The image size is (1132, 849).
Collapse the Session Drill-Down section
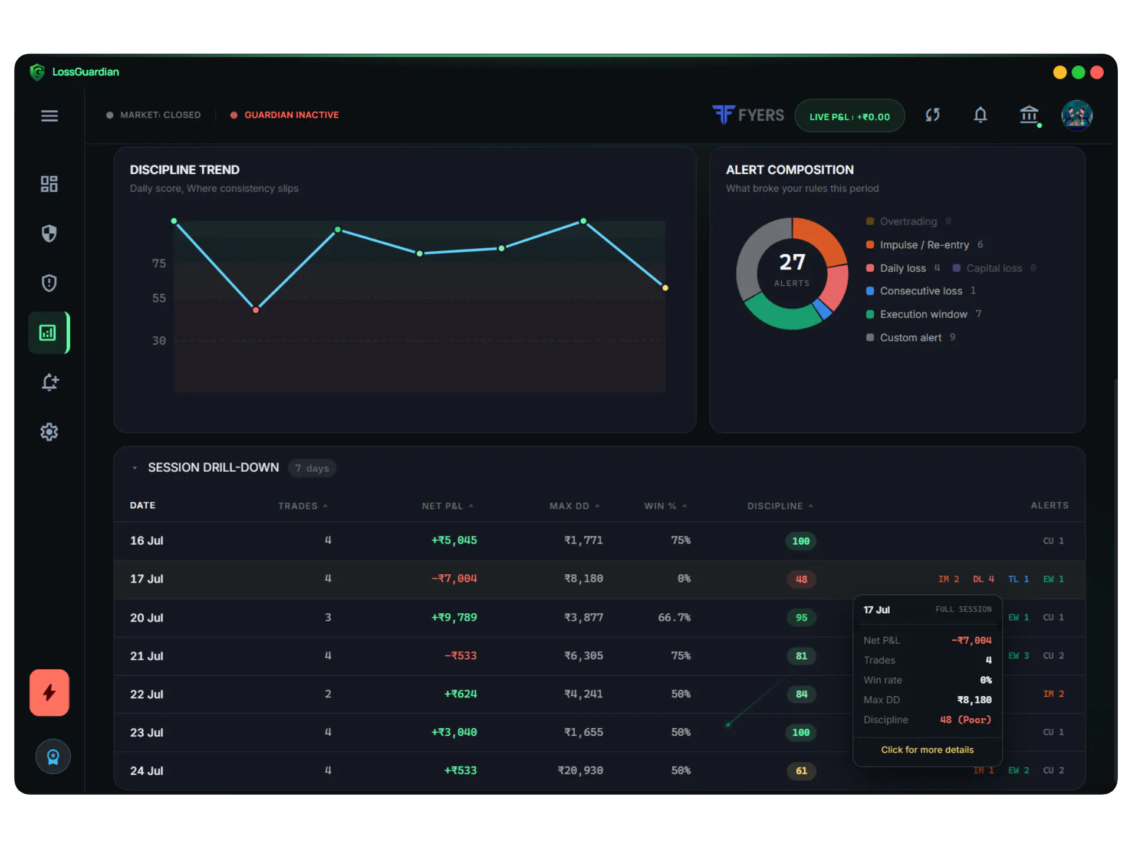coord(135,468)
